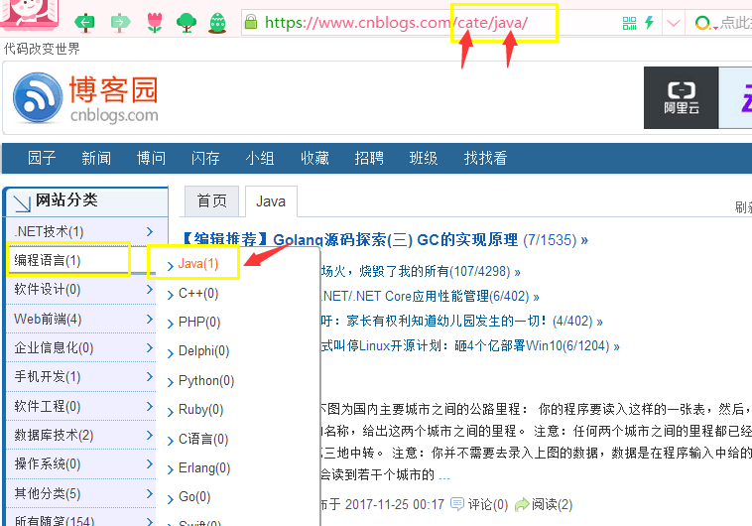Choose C++(0) in submenu
This screenshot has width=752, height=526.
click(x=198, y=293)
